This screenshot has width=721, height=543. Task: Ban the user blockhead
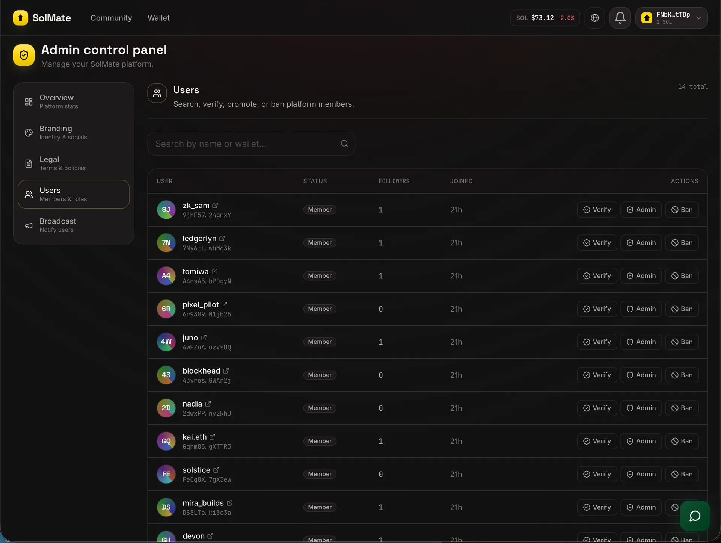(682, 375)
